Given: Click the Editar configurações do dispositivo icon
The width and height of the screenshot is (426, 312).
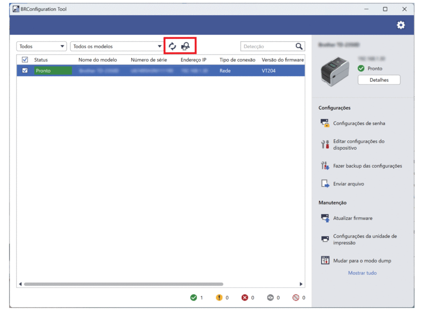Looking at the screenshot, I should tap(325, 144).
